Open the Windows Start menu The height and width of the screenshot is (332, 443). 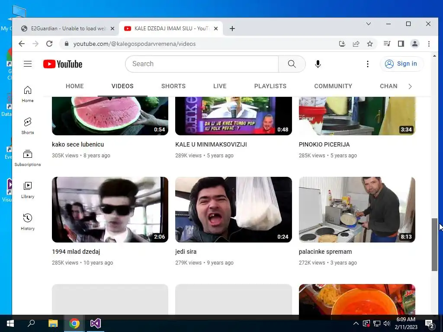pos(10,323)
